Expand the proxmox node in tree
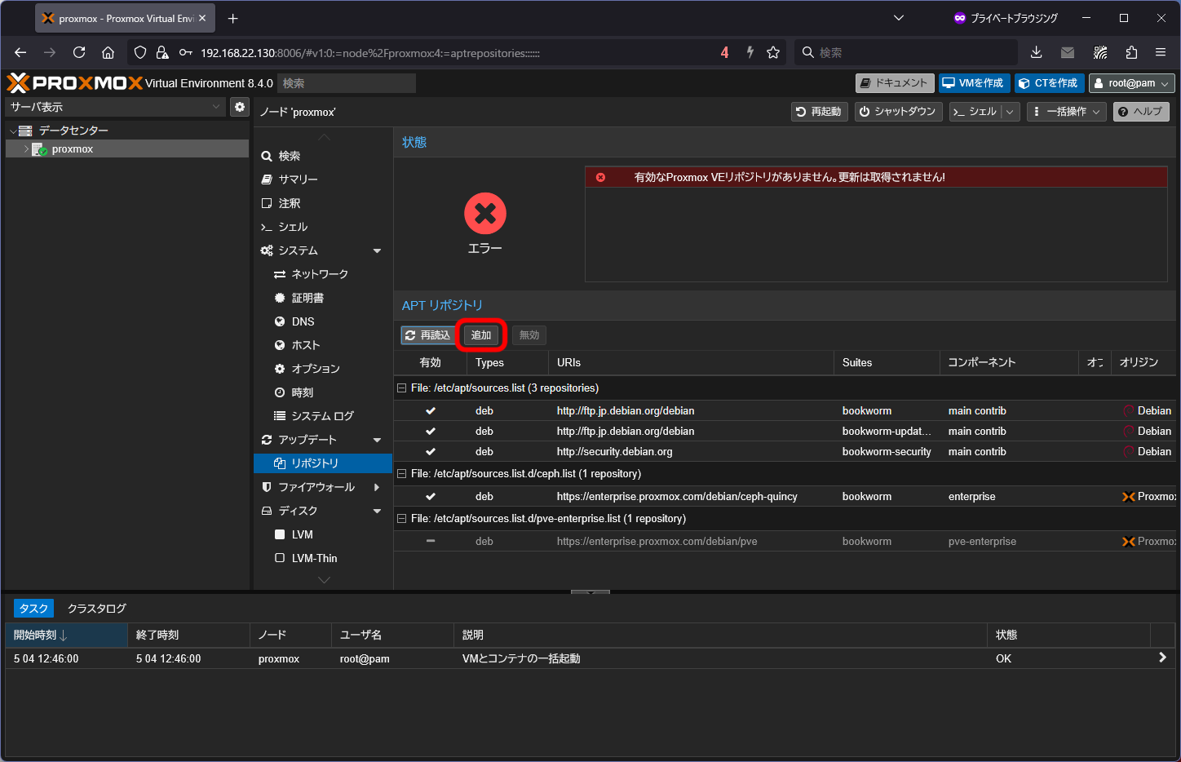This screenshot has height=762, width=1181. point(26,149)
